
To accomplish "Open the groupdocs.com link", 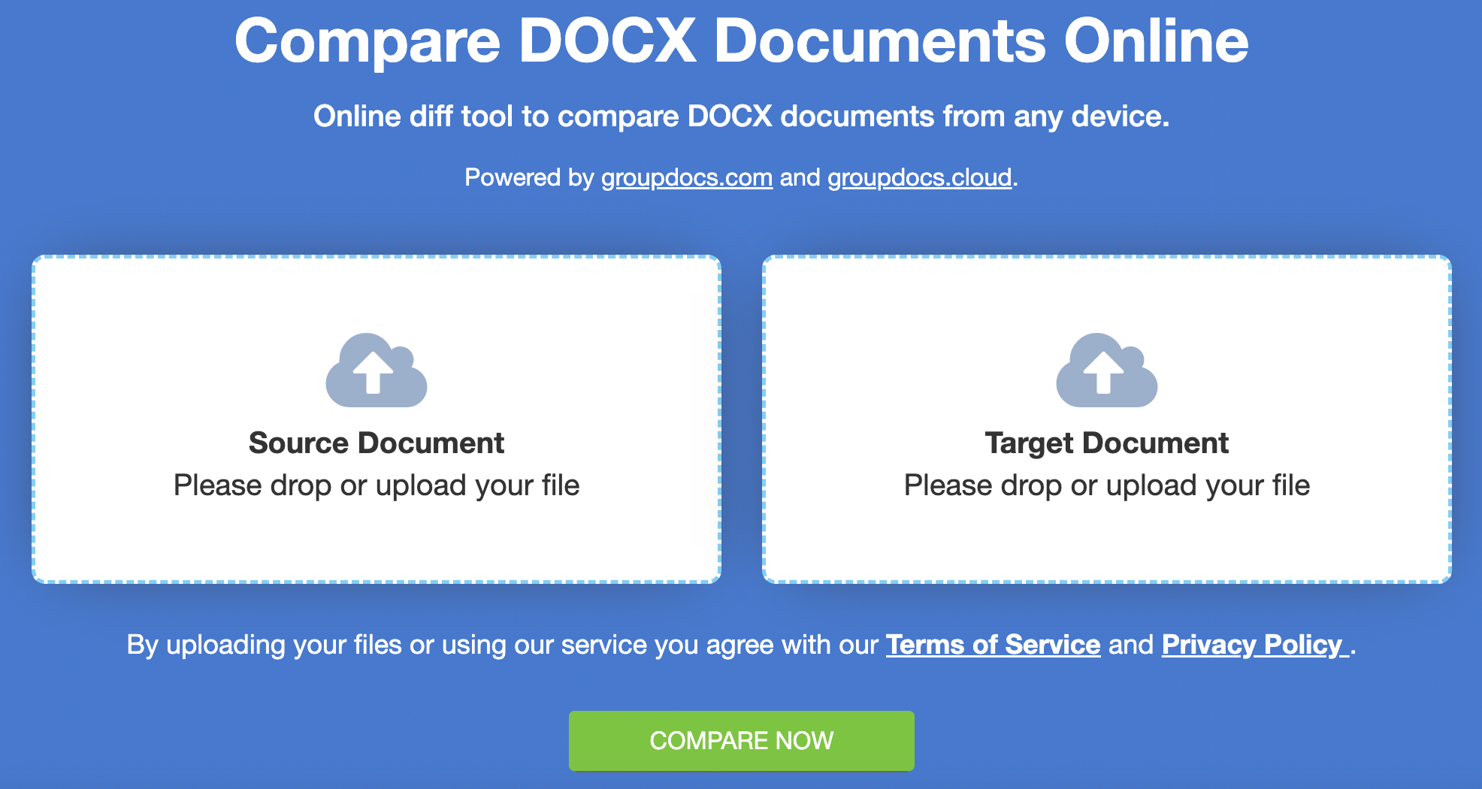I will click(686, 177).
